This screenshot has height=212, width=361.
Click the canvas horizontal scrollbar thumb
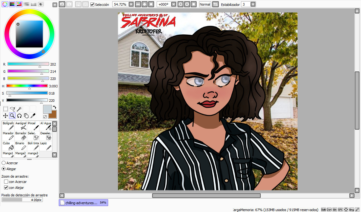(206, 195)
